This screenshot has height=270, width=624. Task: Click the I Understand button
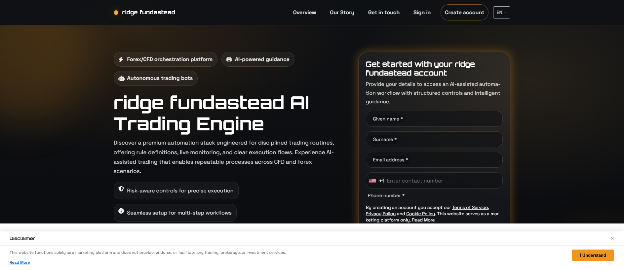click(x=593, y=255)
